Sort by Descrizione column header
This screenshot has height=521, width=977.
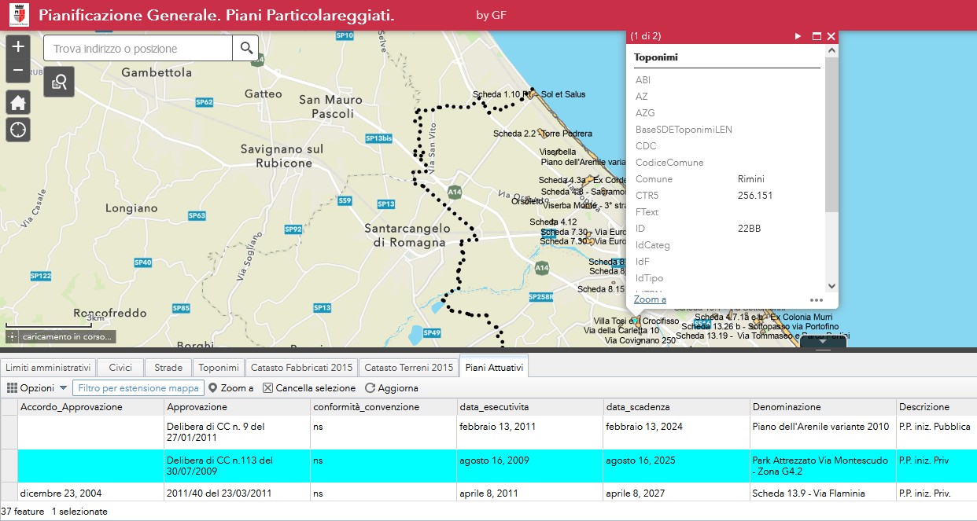point(936,407)
